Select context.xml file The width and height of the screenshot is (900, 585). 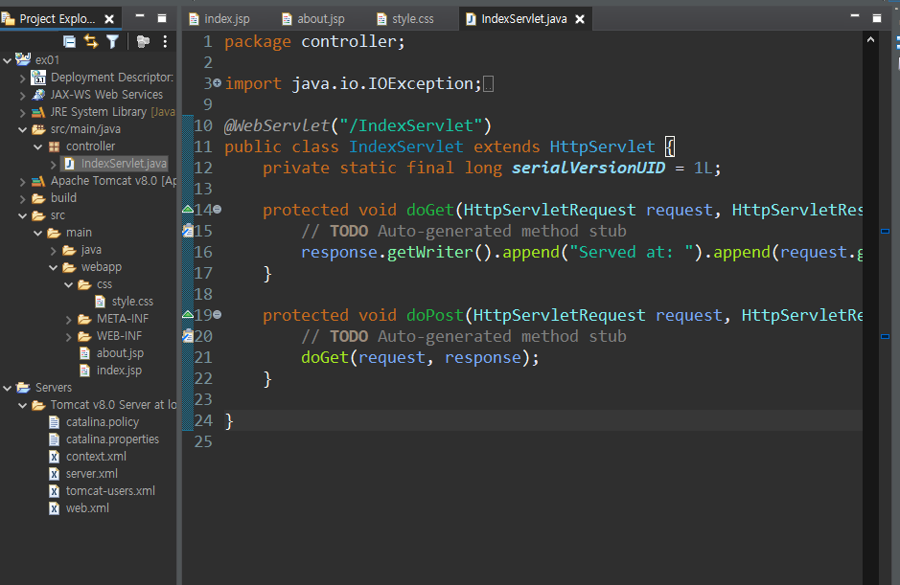96,456
